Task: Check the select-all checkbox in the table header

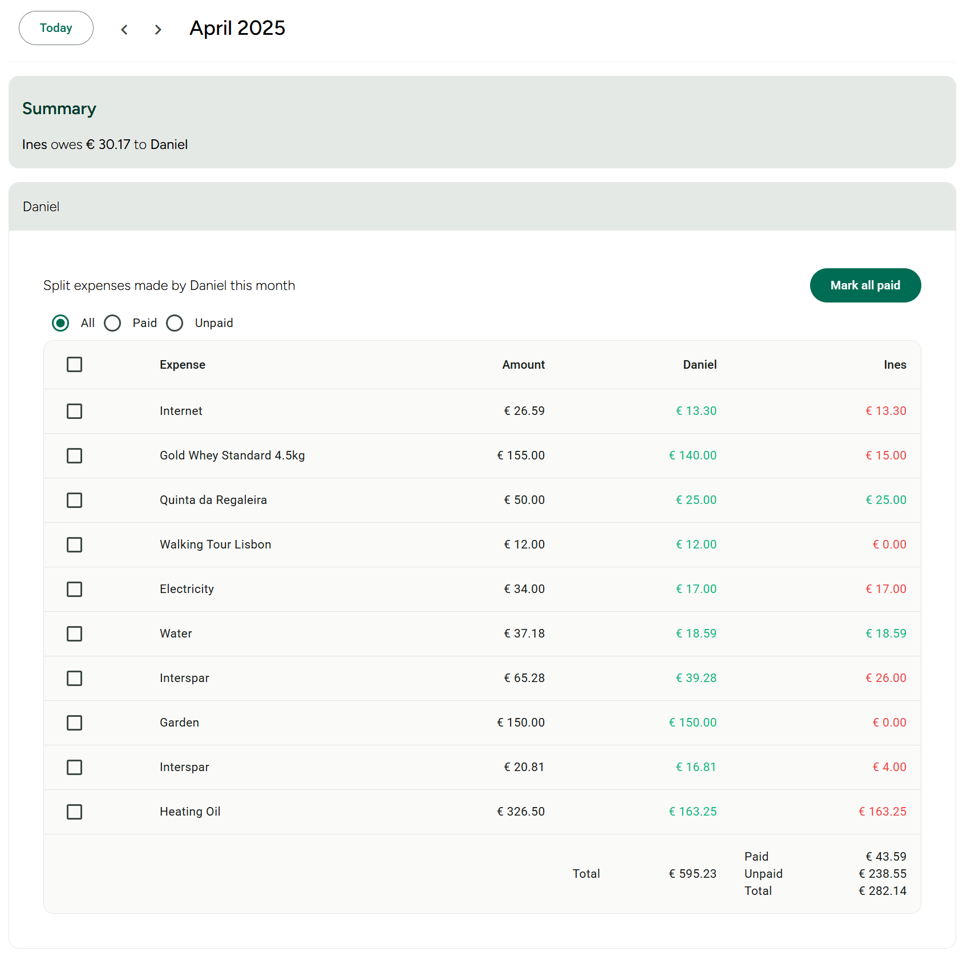Action: 74,364
